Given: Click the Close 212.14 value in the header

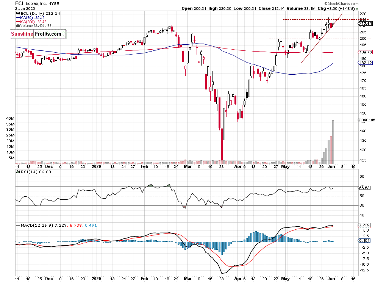Looking at the screenshot, I should coord(272,8).
